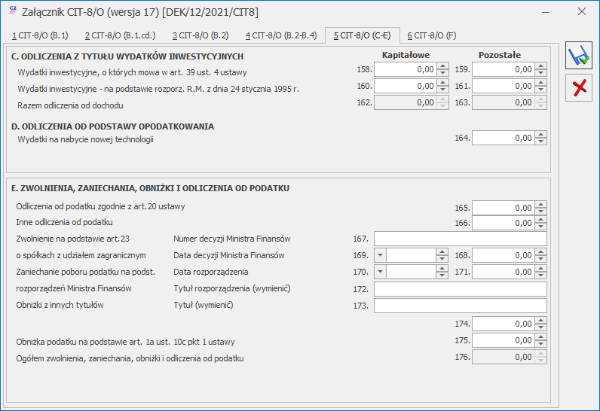Image resolution: width=600 pixels, height=411 pixels.
Task: Click the amount field 158 Kapitałowe
Action: click(406, 69)
